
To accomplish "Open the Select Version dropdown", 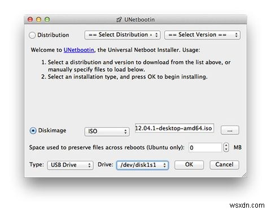I will (202, 35).
